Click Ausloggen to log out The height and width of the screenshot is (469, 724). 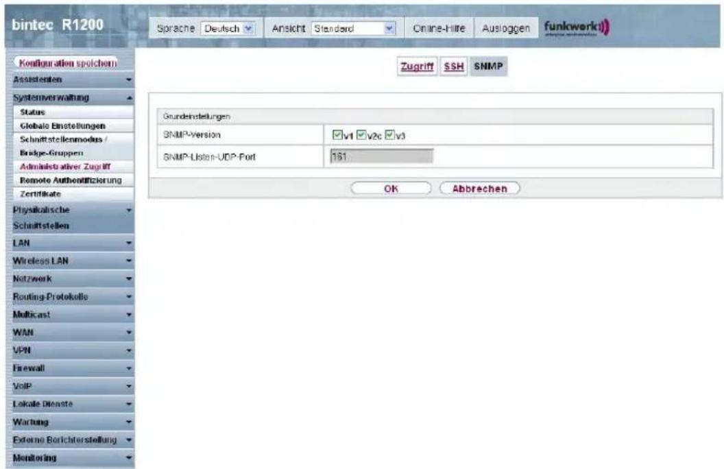point(505,29)
